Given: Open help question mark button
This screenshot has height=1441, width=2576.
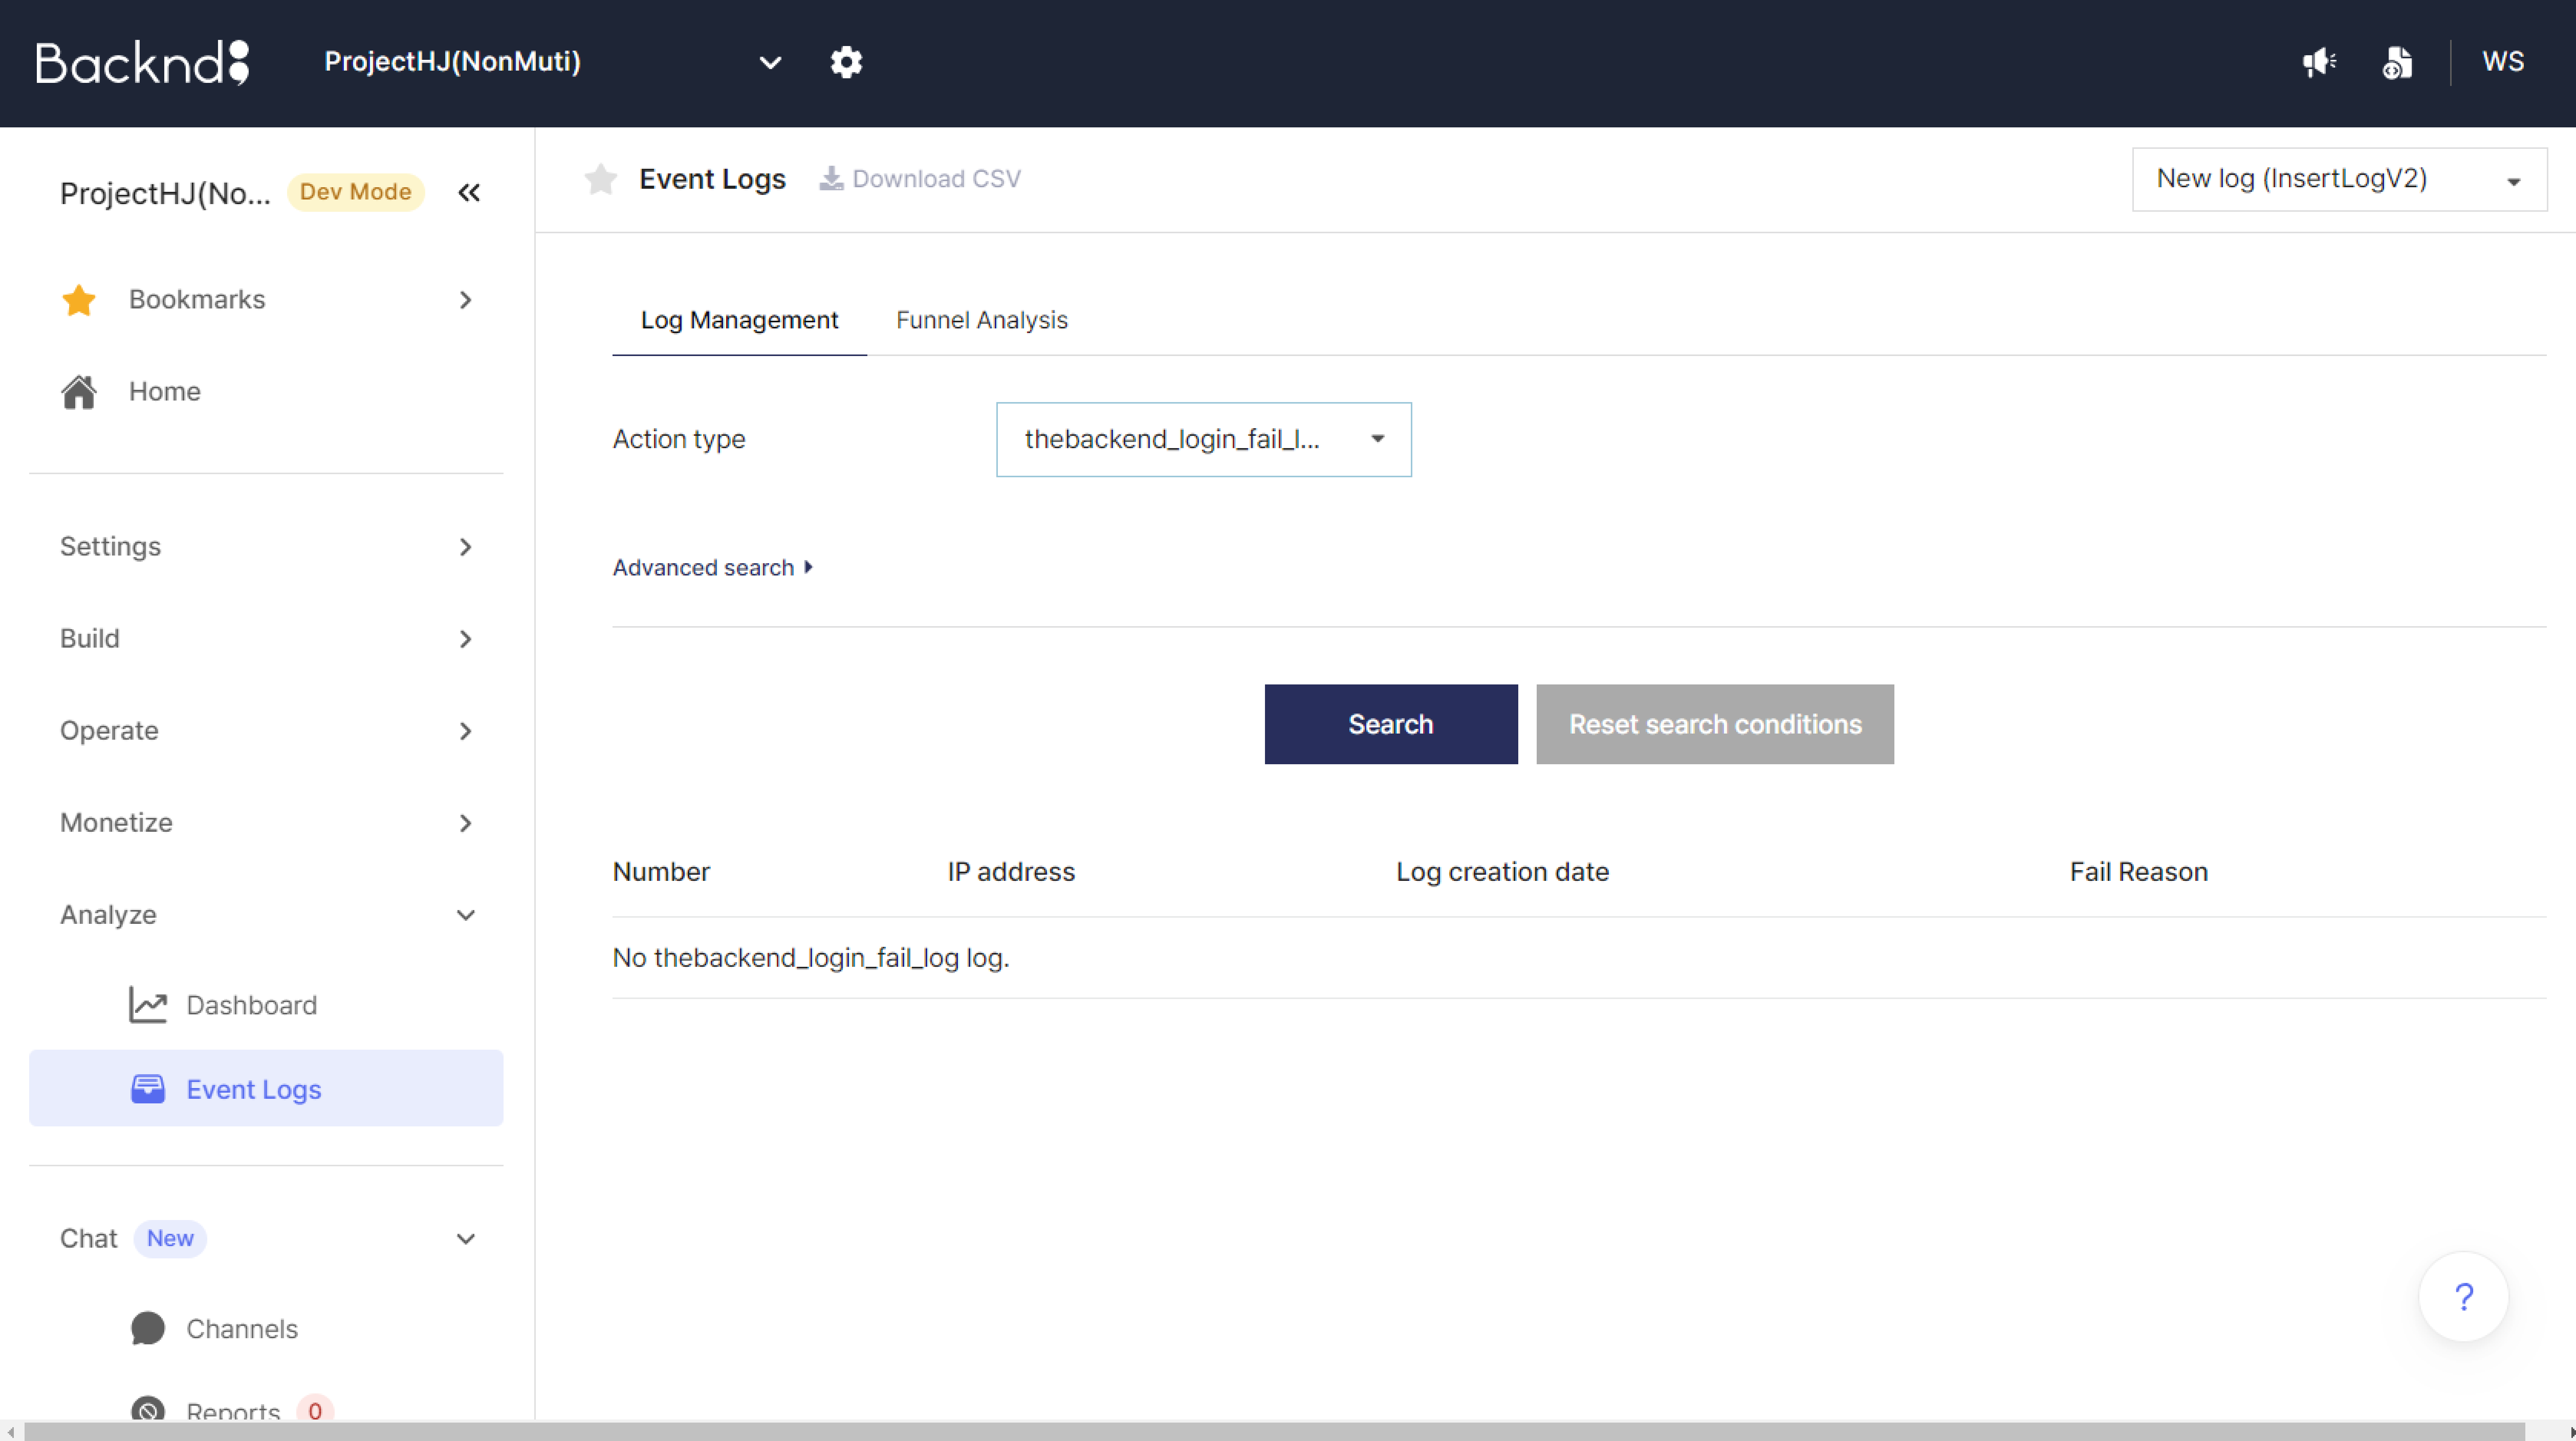Looking at the screenshot, I should pos(2463,1297).
